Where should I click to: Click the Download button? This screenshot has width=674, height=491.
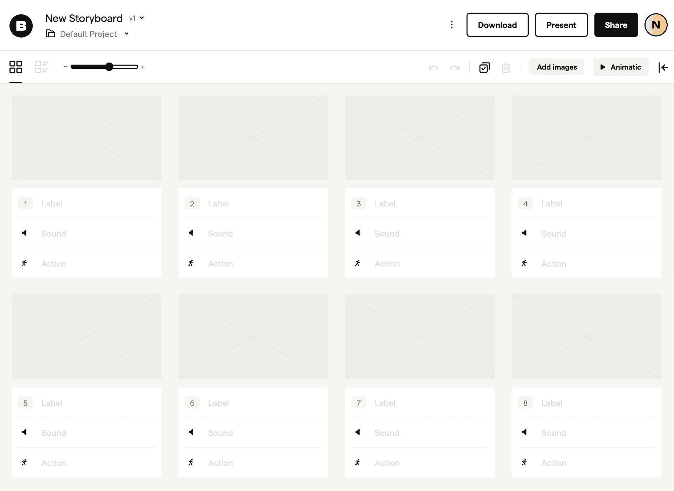pos(497,25)
